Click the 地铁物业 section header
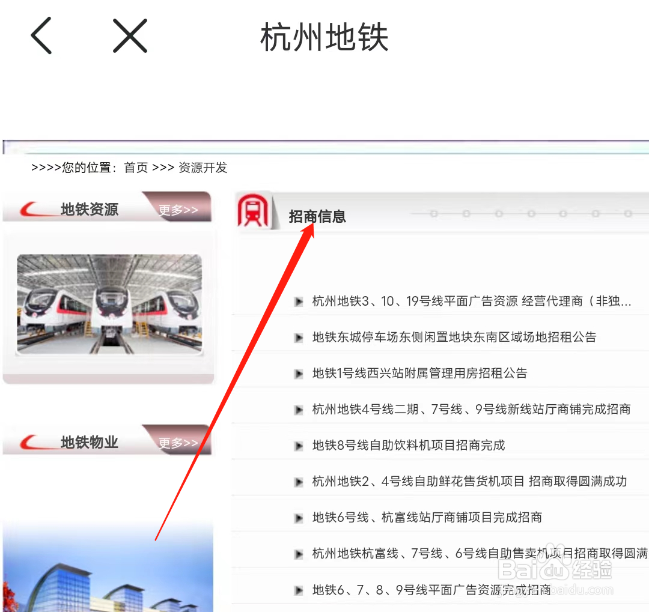Image resolution: width=649 pixels, height=612 pixels. [90, 442]
